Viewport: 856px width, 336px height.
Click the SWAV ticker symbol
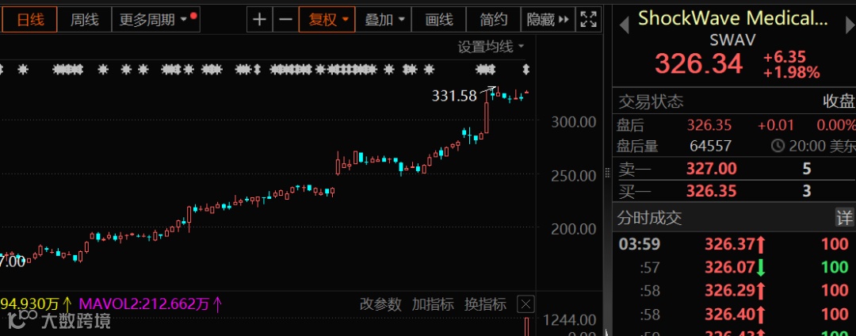click(x=732, y=40)
